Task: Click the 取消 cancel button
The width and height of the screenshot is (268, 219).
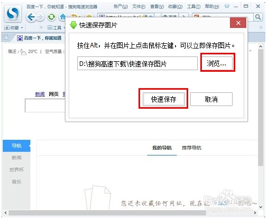Action: (x=211, y=99)
